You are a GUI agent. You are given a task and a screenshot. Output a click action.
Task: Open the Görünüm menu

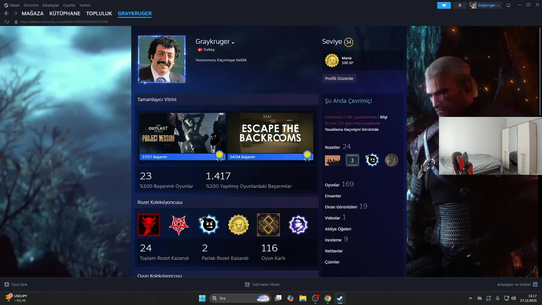(31, 5)
